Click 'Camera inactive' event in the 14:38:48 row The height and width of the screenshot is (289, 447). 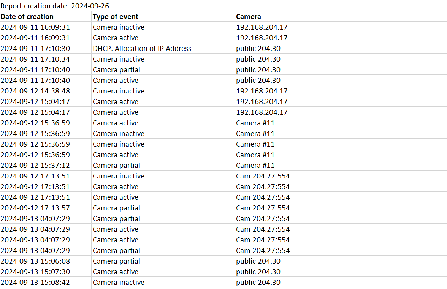[x=119, y=91]
